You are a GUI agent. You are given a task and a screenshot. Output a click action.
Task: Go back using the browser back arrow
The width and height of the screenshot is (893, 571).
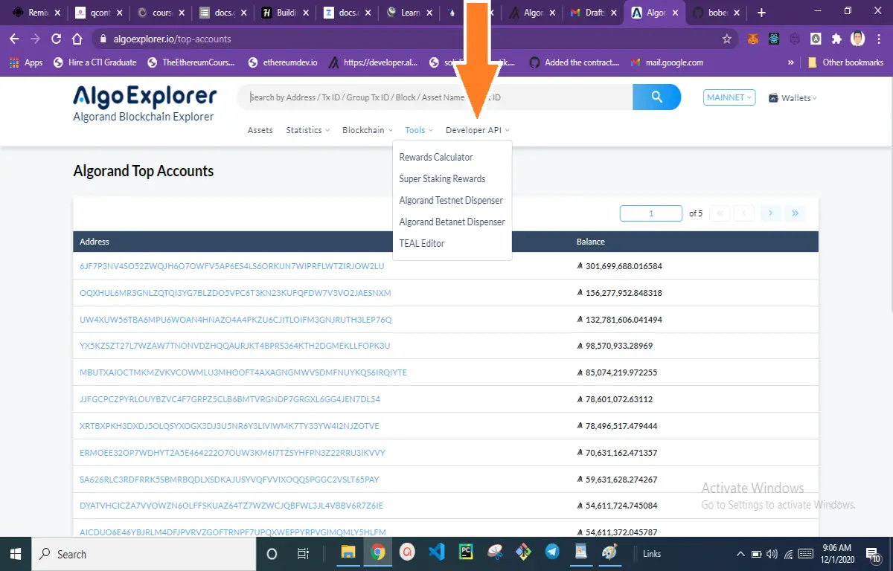(14, 39)
